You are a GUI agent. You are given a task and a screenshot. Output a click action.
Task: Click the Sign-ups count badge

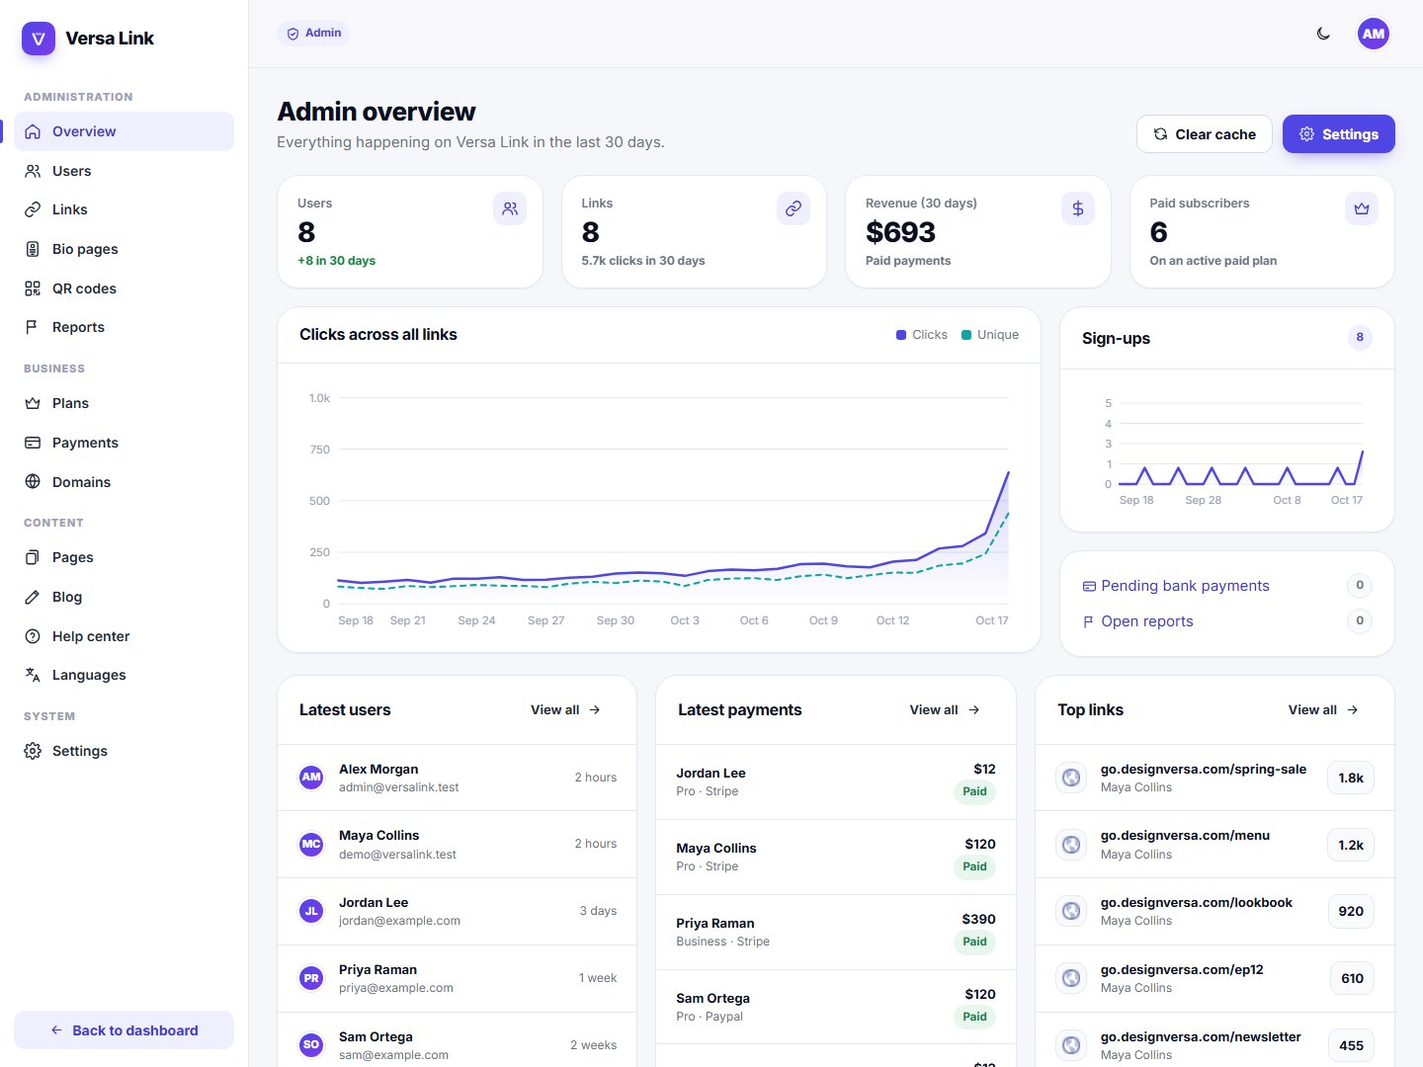tap(1360, 338)
